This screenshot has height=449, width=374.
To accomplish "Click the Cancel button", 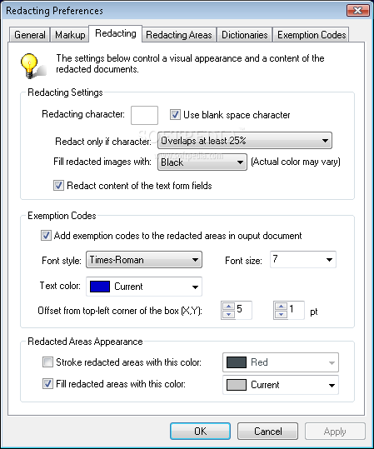I will (x=267, y=432).
